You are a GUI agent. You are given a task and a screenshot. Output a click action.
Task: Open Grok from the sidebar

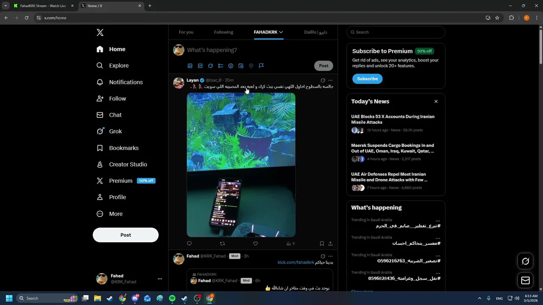109,131
